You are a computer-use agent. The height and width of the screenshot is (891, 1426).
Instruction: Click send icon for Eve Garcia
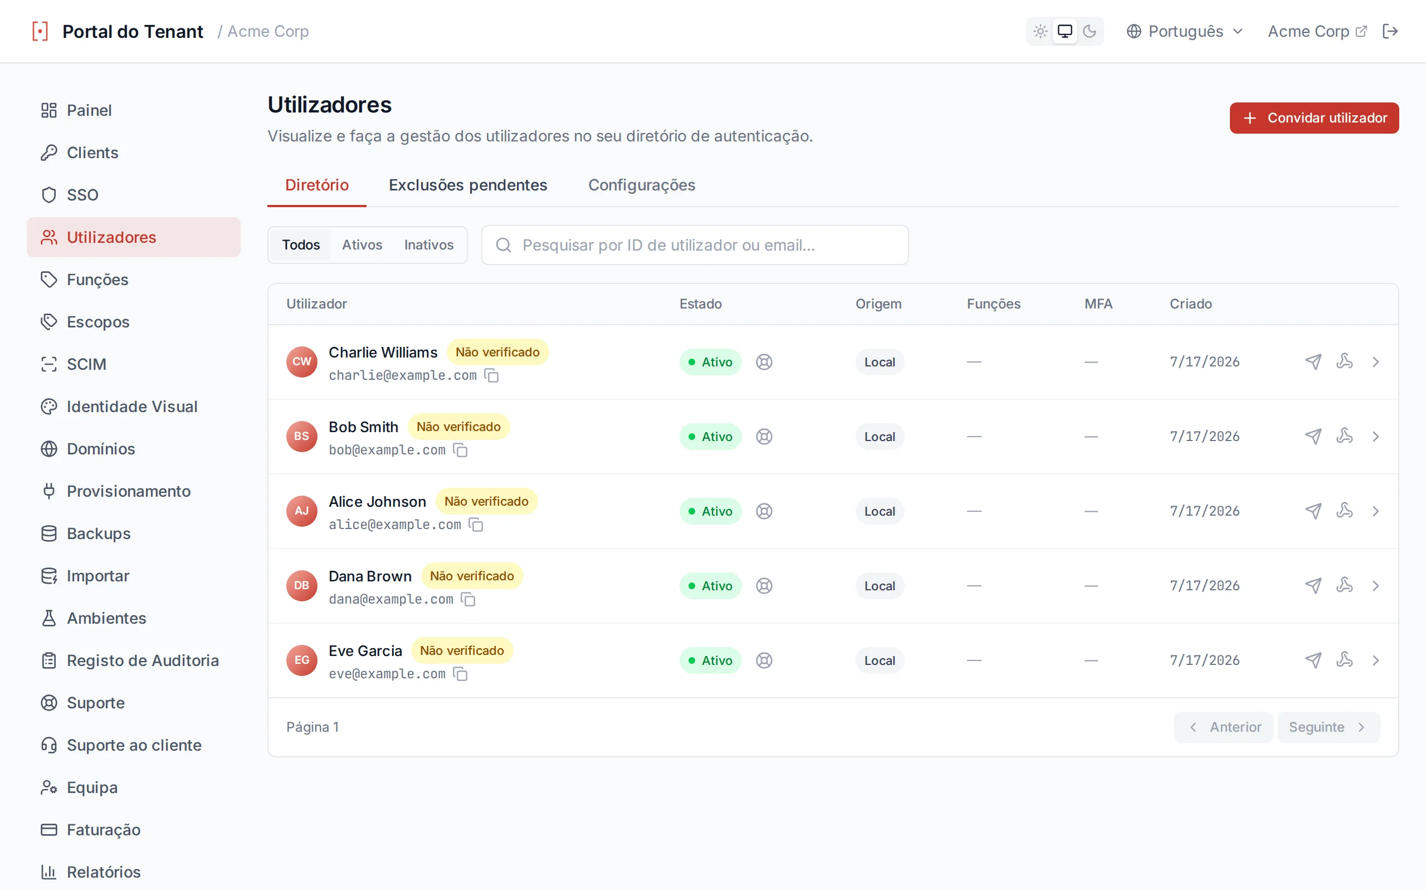(1313, 660)
